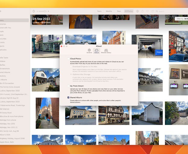Click the Info icon in the toolbar

click(x=138, y=11)
